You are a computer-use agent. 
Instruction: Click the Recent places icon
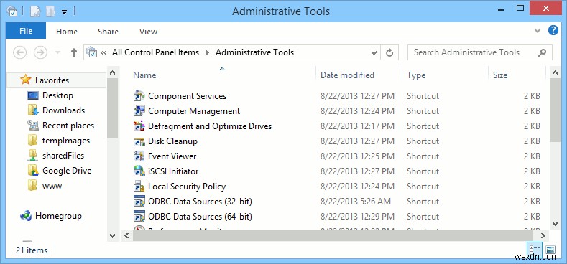click(33, 126)
